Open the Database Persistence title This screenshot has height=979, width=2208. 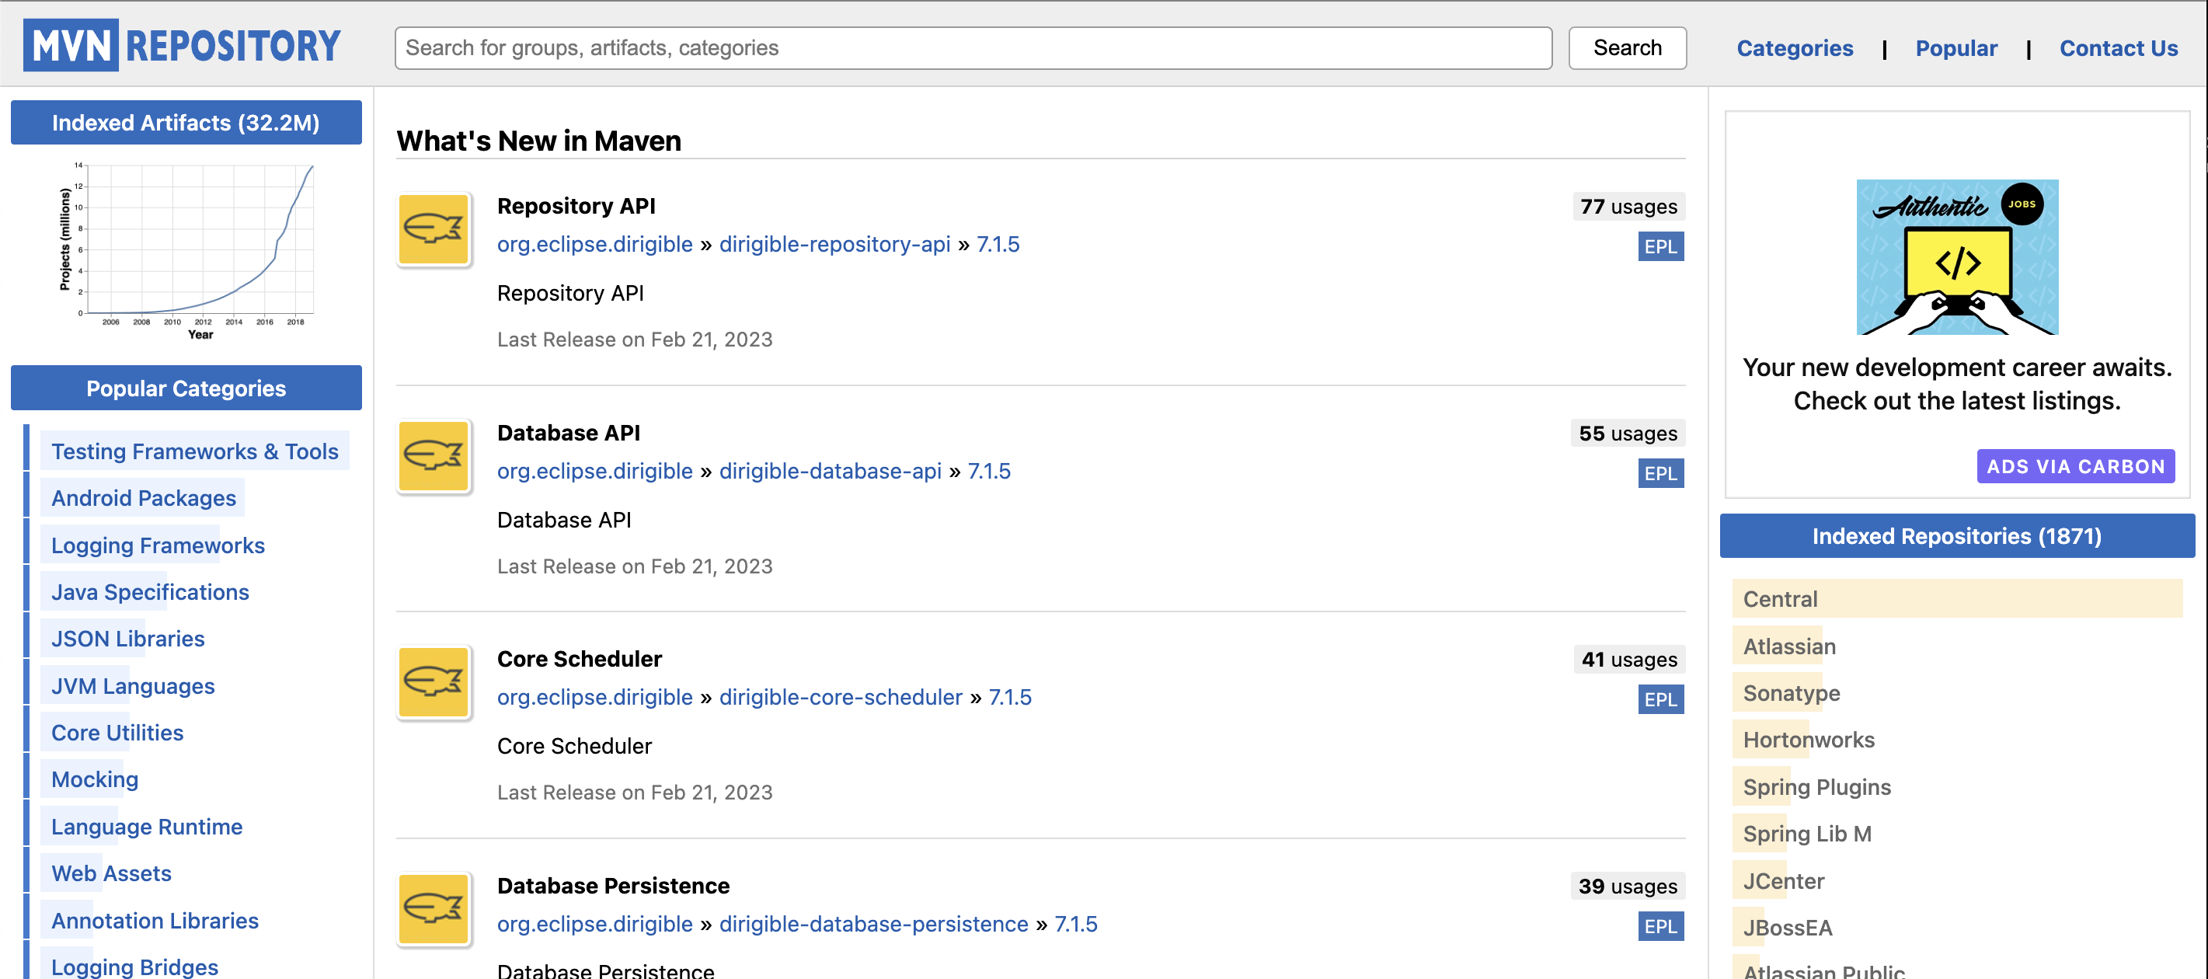coord(613,885)
